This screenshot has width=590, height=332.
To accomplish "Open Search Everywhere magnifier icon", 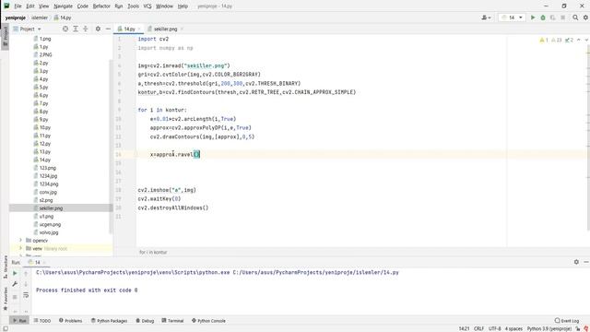I will point(575,18).
